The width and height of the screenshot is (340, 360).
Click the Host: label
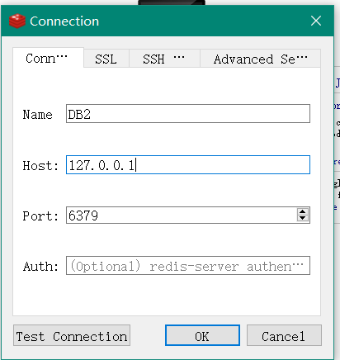(40, 166)
